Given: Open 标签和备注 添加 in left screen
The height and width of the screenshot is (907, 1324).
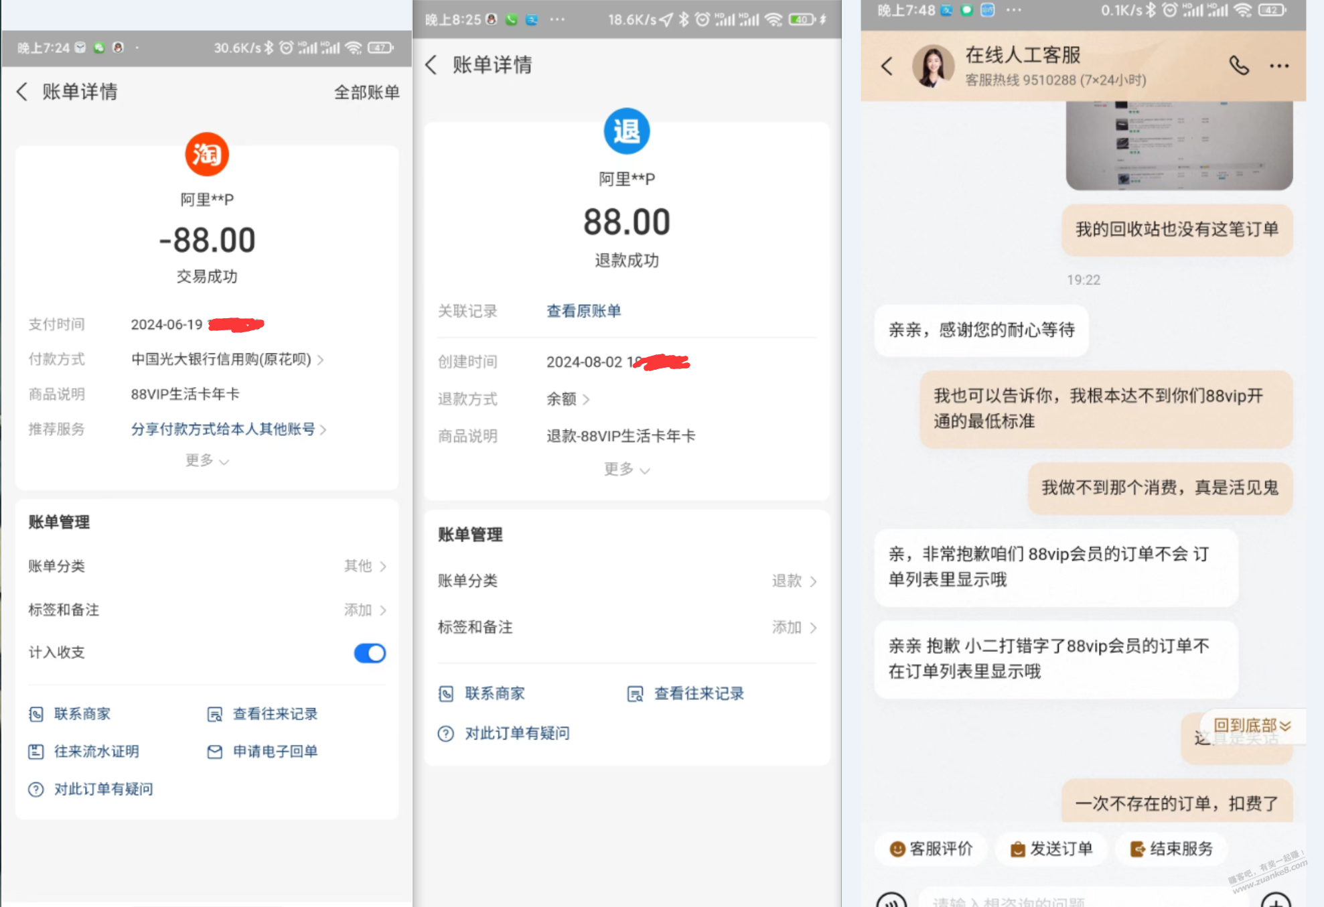Looking at the screenshot, I should point(207,610).
